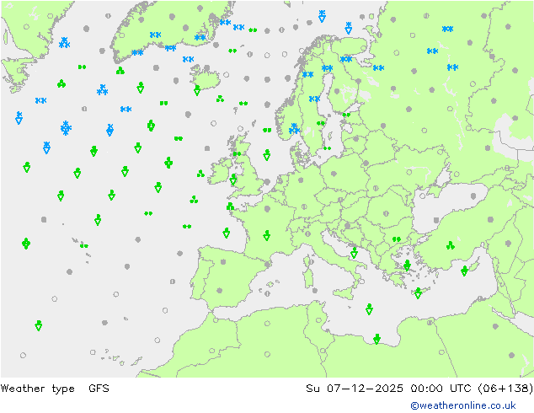Select the shower symbol over Wales
The image size is (534, 413).
click(233, 180)
